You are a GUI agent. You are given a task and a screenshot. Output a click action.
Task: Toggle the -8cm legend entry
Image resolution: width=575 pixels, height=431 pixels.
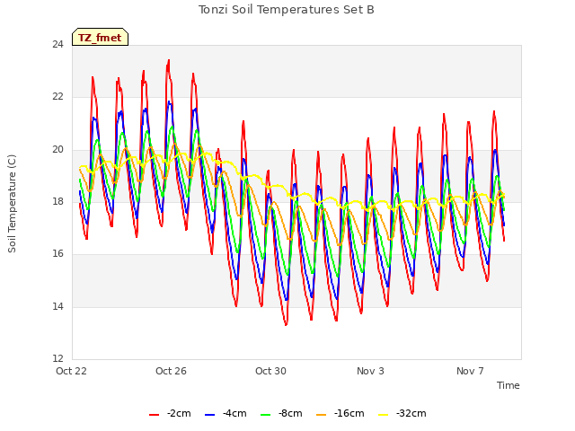(281, 414)
